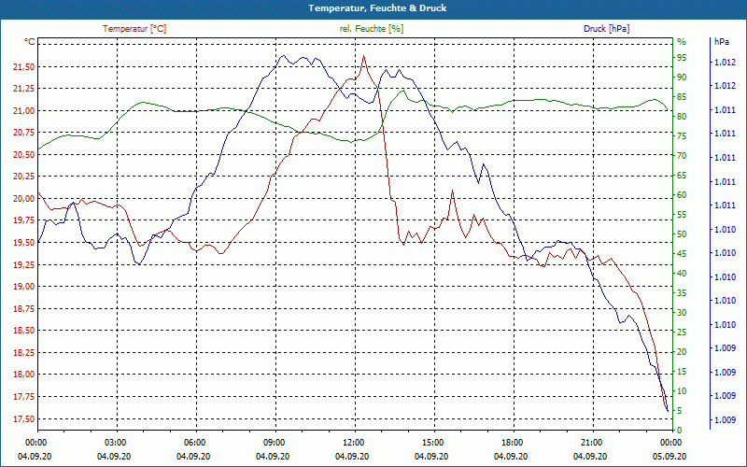The image size is (747, 467).
Task: Click the 20,50 temperature axis value
Action: [24, 155]
